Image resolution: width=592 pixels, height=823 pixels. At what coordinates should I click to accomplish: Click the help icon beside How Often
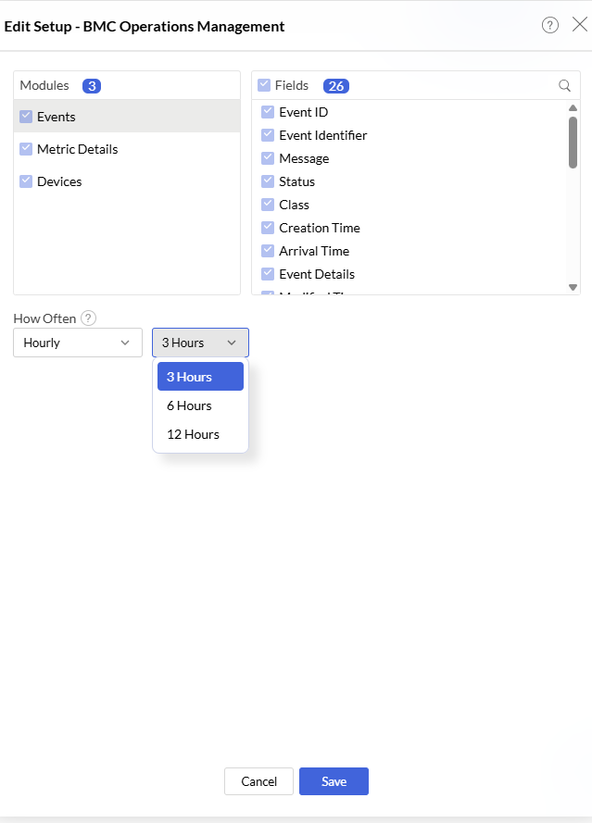coord(88,318)
